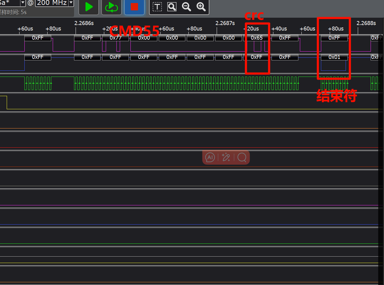Click the falling edge of the yellow signal trace
Image resolution: width=384 pixels, height=285 pixels.
coord(7,102)
